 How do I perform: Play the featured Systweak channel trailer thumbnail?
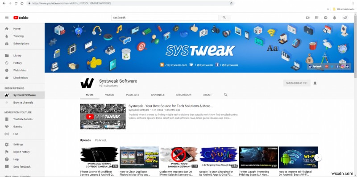coord(103,117)
